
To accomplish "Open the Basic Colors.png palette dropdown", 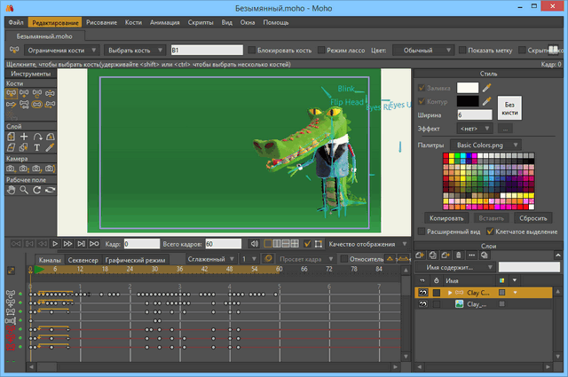I will click(x=485, y=144).
